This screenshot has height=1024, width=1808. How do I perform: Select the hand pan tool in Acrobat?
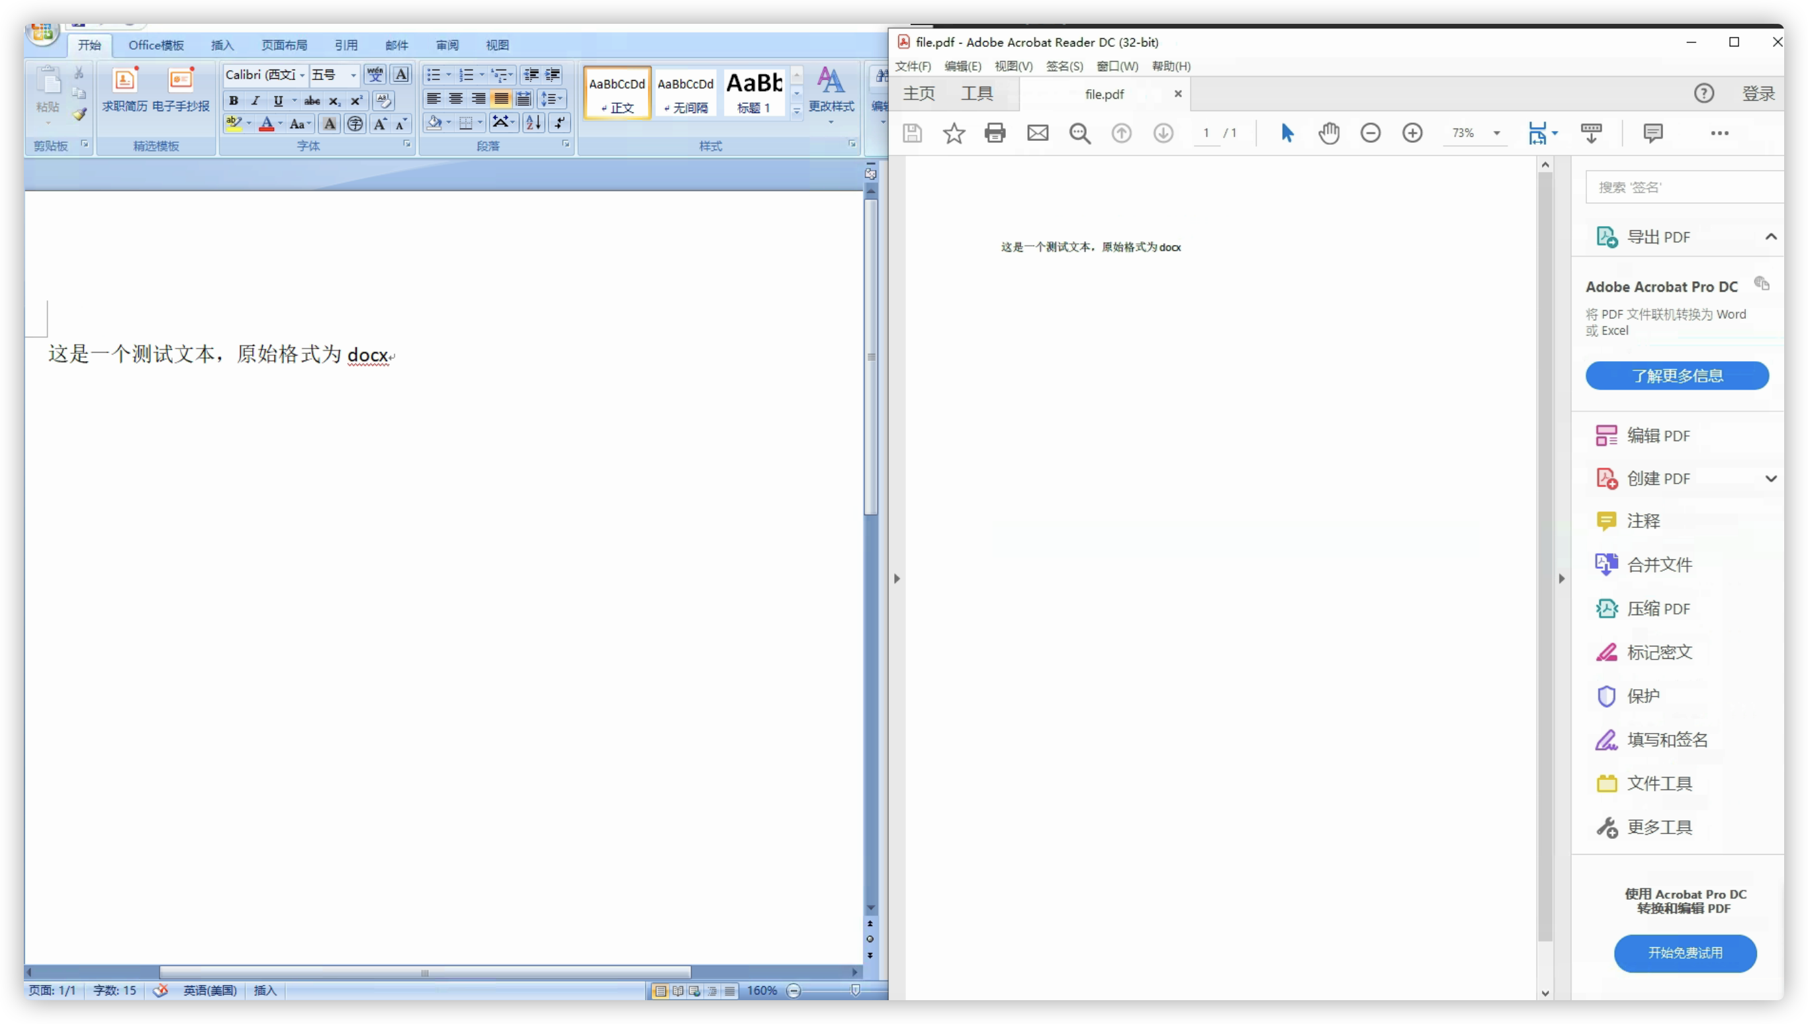pos(1328,133)
